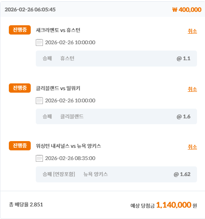Click the 클리블랜드 vs 밀워키 match title
The height and width of the screenshot is (219, 205).
[58, 88]
